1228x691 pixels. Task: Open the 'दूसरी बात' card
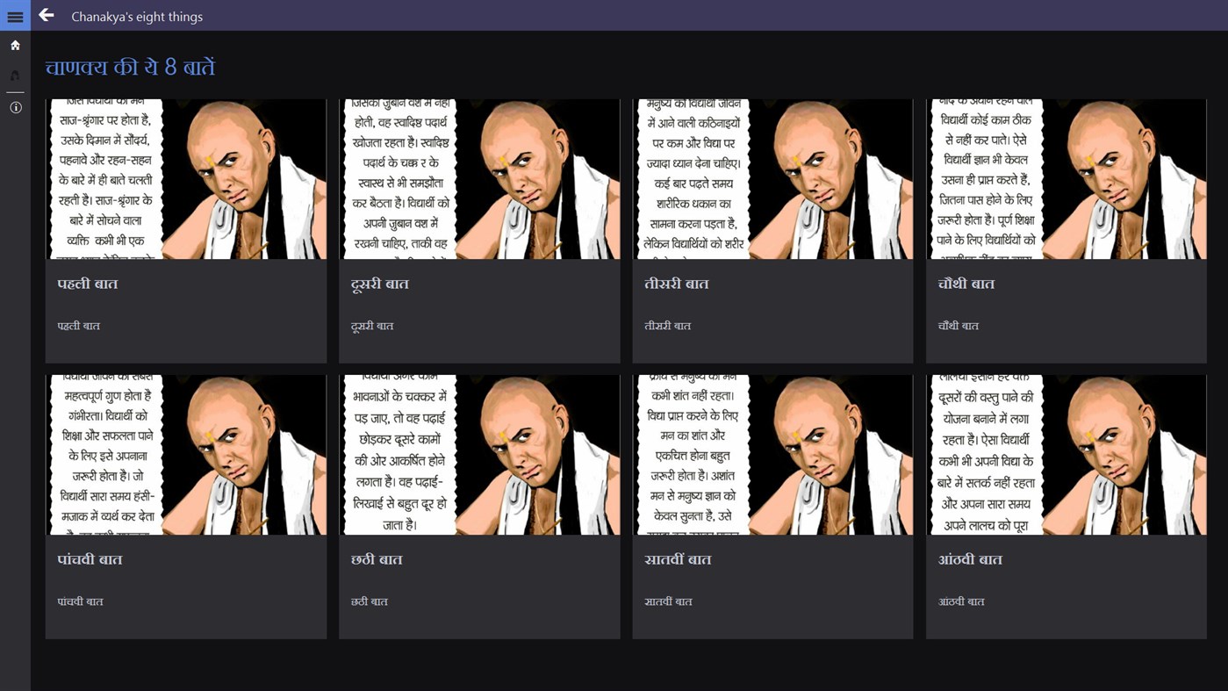coord(478,178)
